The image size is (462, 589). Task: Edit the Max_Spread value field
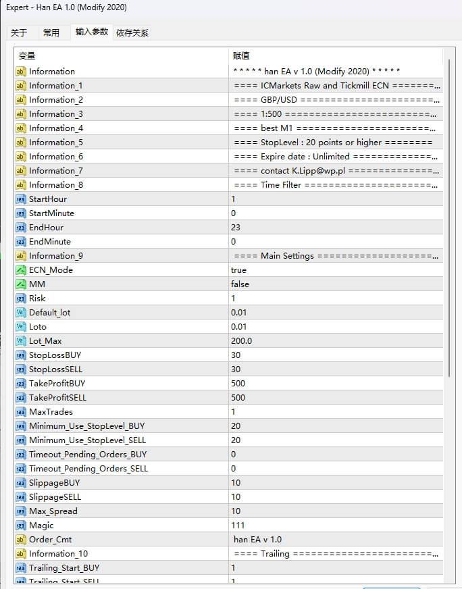236,511
